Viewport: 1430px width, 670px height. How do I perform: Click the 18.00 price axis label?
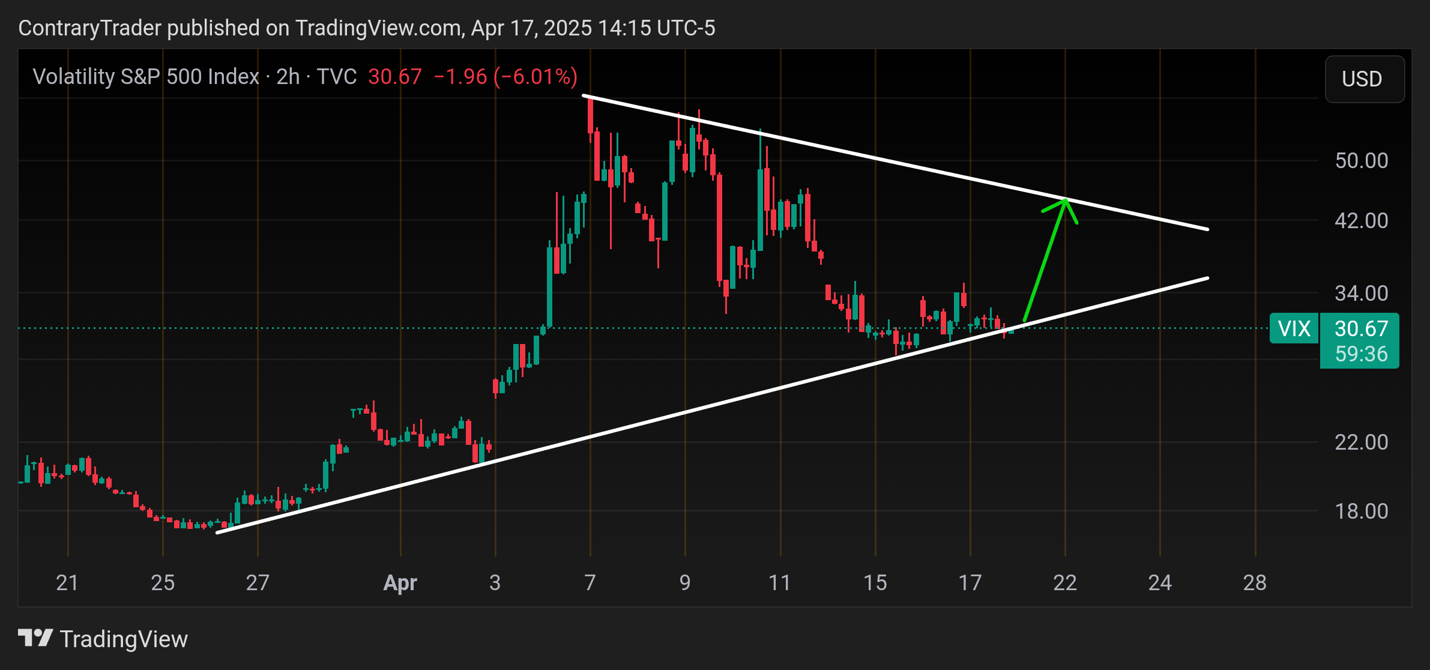(1361, 512)
